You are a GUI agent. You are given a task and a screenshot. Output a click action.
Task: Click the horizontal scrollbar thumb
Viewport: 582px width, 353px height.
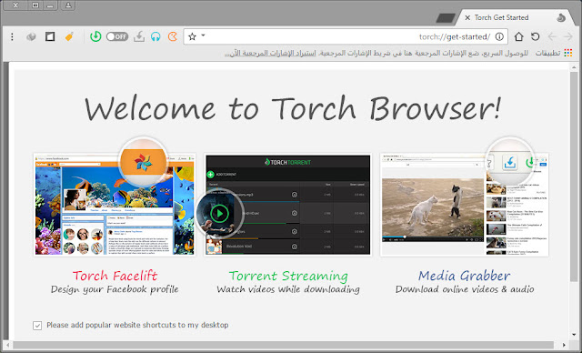coord(284,345)
